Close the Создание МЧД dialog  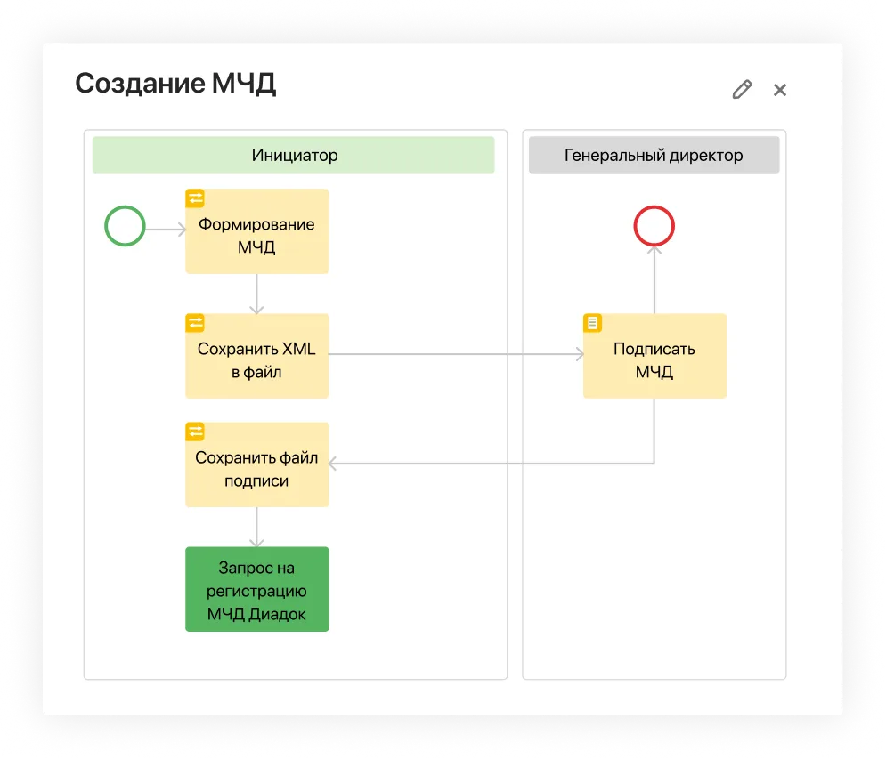[x=780, y=90]
